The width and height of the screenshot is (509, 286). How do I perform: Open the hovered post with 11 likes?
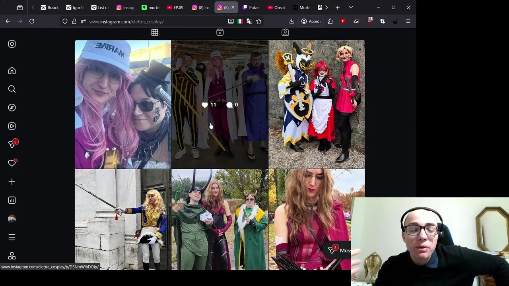(220, 104)
